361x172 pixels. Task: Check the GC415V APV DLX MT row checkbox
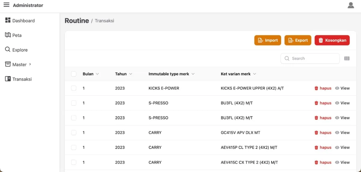click(74, 133)
